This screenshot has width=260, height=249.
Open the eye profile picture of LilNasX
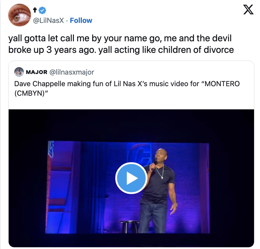(20, 15)
